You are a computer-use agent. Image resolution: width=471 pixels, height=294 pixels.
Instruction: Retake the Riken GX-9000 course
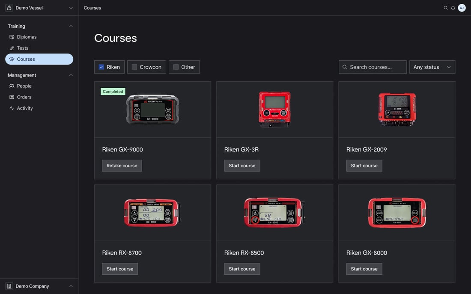coord(122,165)
